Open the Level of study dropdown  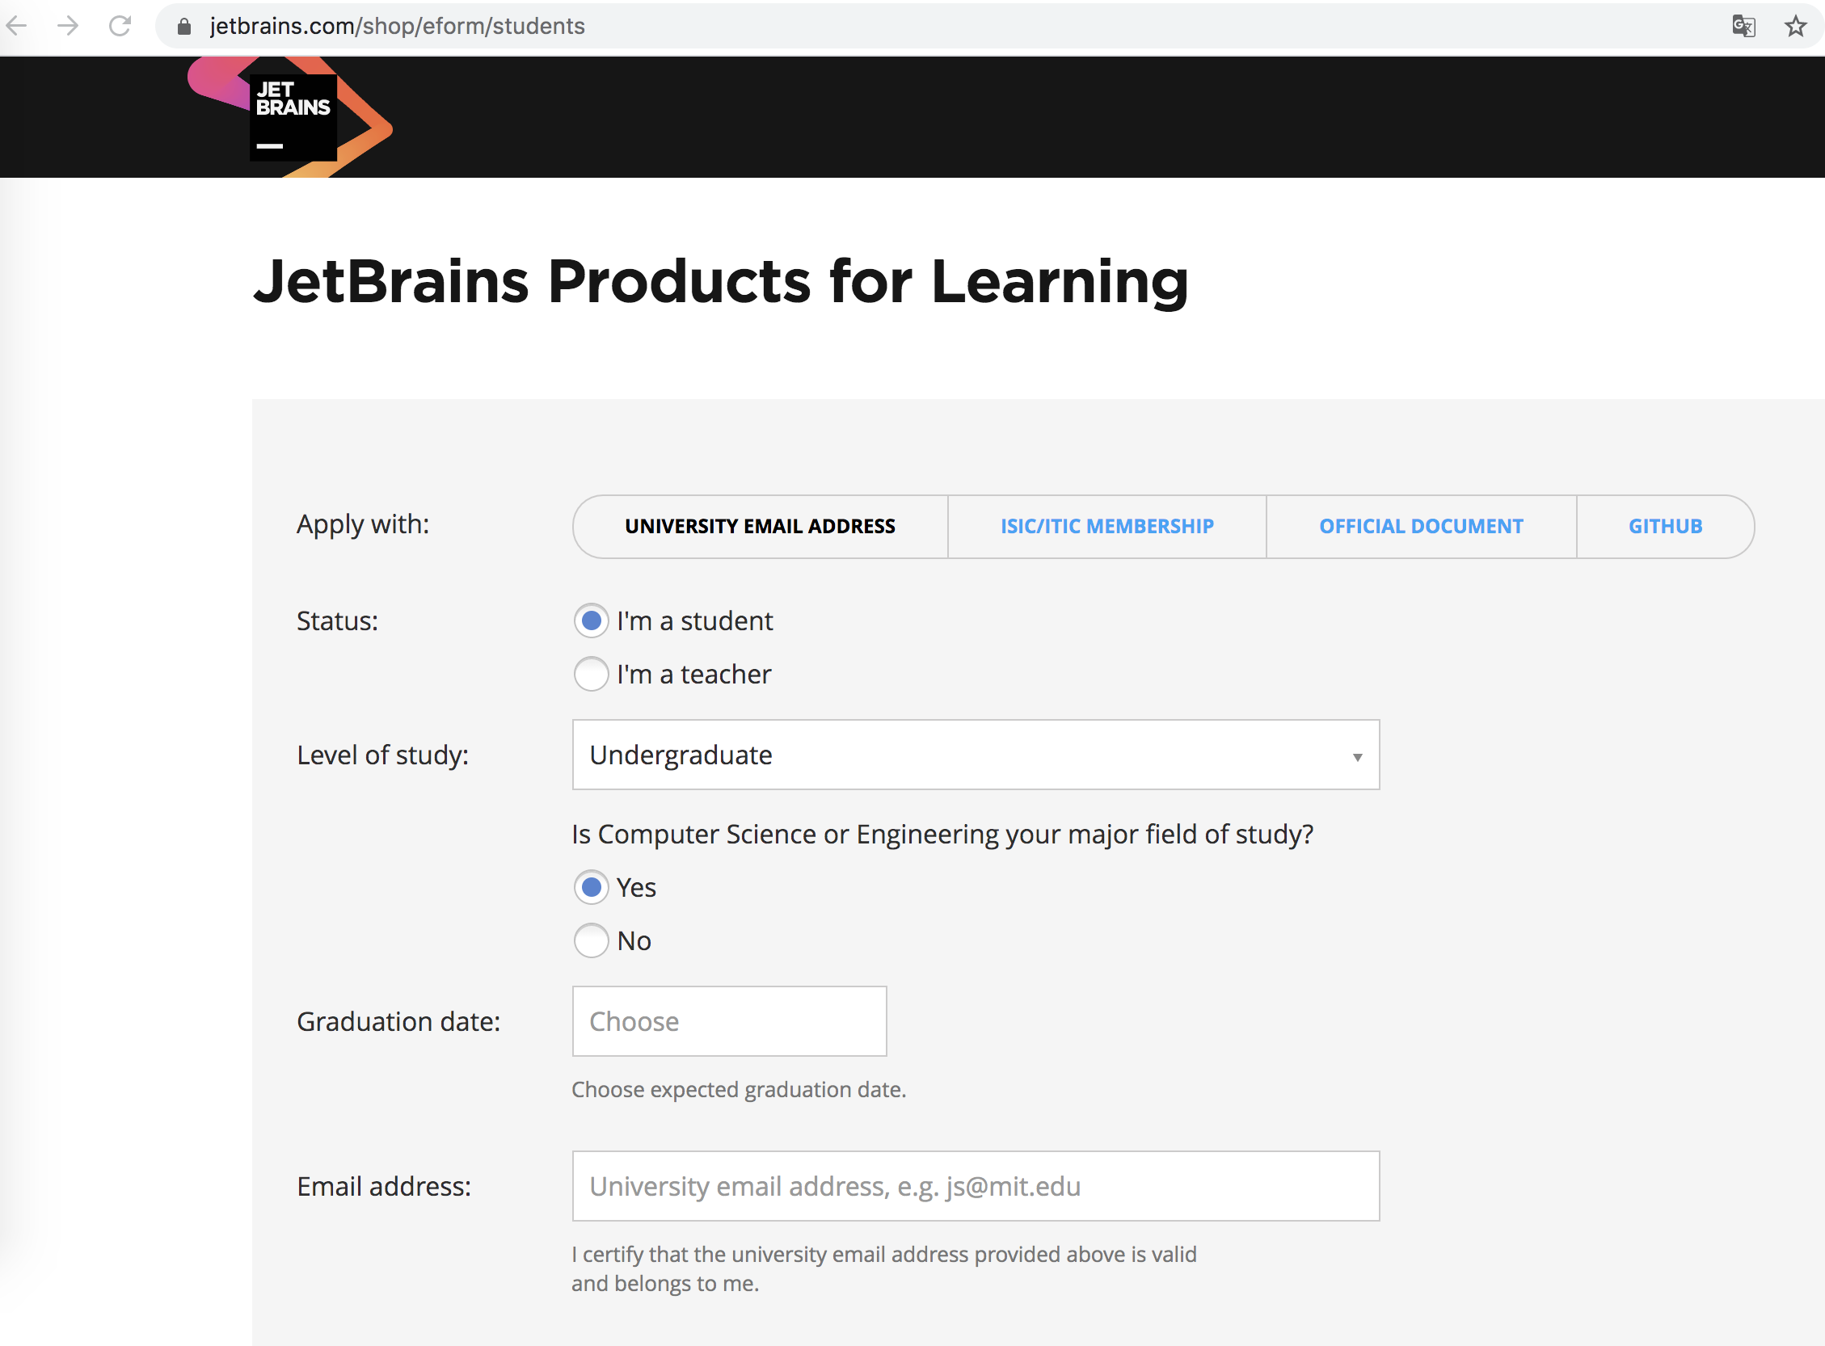[976, 755]
